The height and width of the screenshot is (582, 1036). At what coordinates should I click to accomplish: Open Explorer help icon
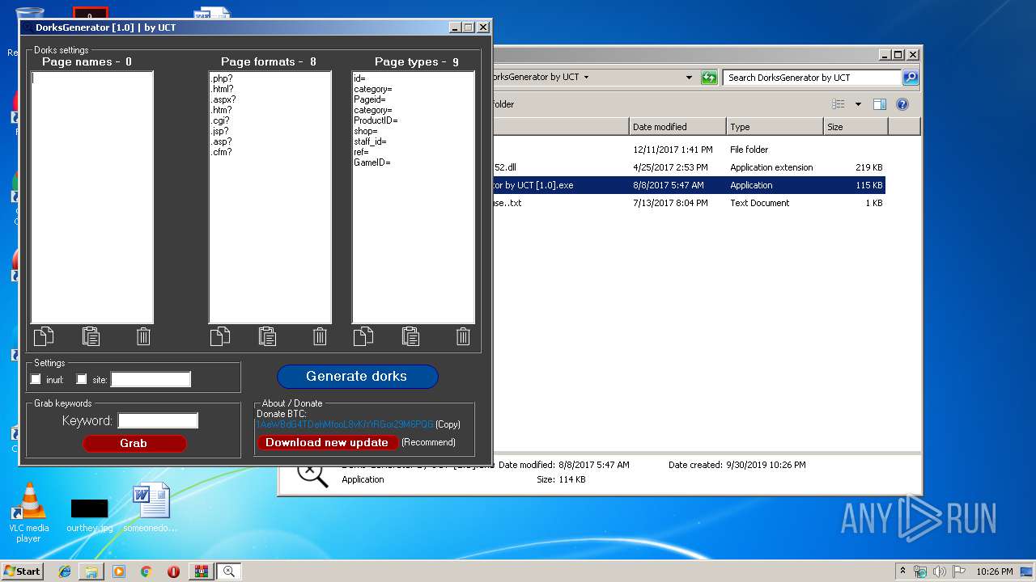click(902, 104)
